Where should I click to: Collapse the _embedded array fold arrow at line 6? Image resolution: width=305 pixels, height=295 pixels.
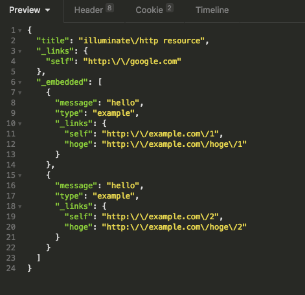[20, 82]
